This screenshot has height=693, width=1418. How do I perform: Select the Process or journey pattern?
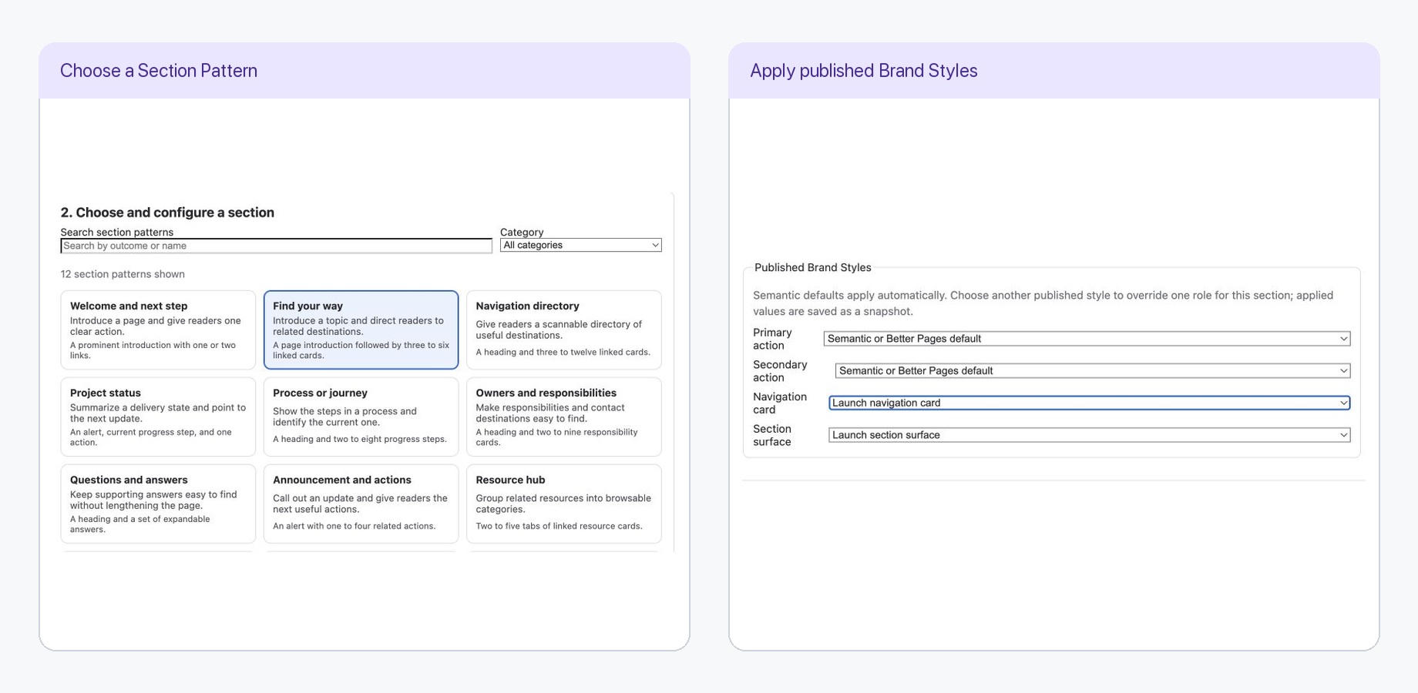pyautogui.click(x=361, y=417)
